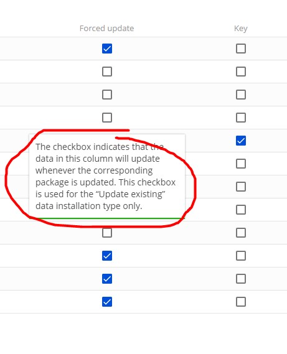Check Key checkbox in second-to-last row
Image resolution: width=287 pixels, height=354 pixels.
[x=241, y=279]
